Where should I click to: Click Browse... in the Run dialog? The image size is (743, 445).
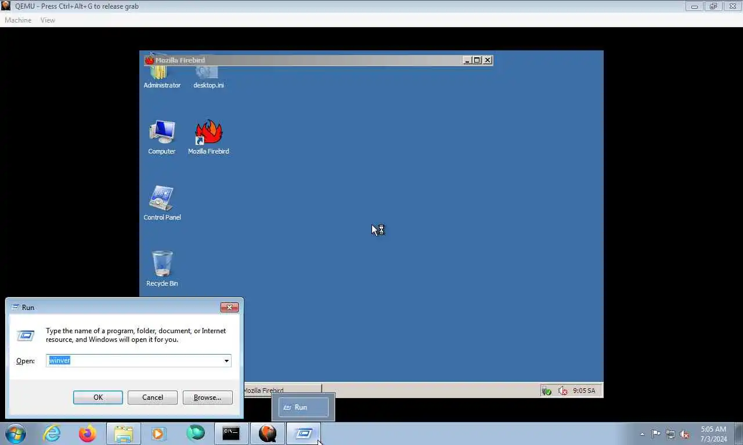pyautogui.click(x=207, y=397)
